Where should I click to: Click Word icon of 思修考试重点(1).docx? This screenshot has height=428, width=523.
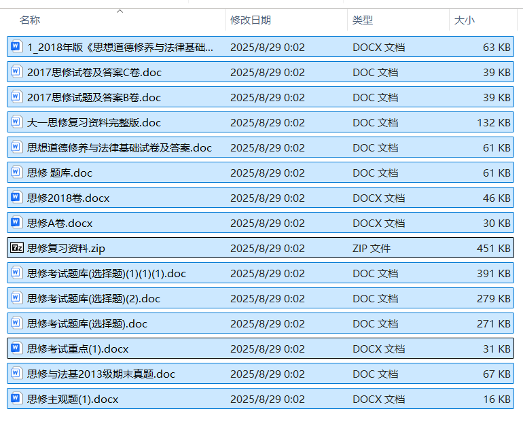17,349
